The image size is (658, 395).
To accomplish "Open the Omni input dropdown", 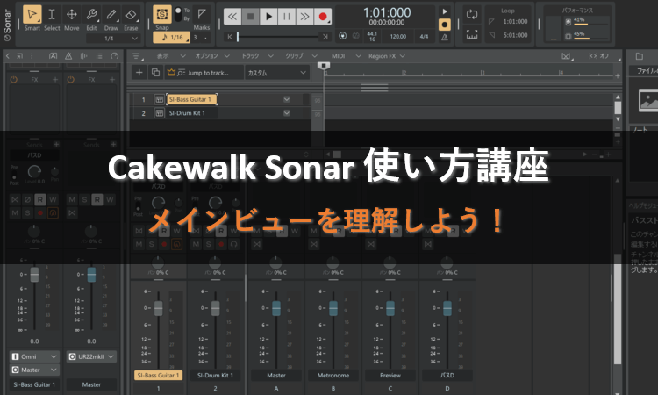I will pos(35,356).
